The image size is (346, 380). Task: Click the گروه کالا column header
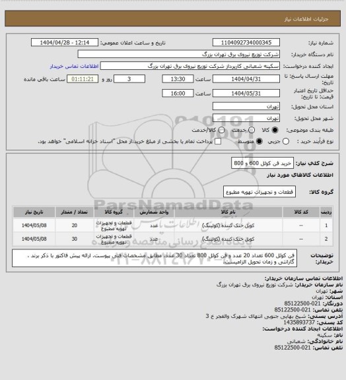coord(114,212)
